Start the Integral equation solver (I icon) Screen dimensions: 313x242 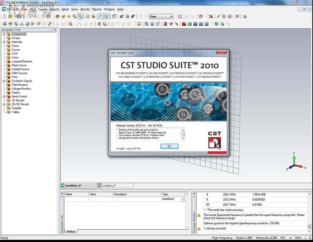[201, 24]
